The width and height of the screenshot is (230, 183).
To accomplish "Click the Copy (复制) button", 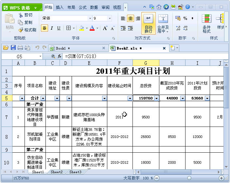I will (26, 23).
